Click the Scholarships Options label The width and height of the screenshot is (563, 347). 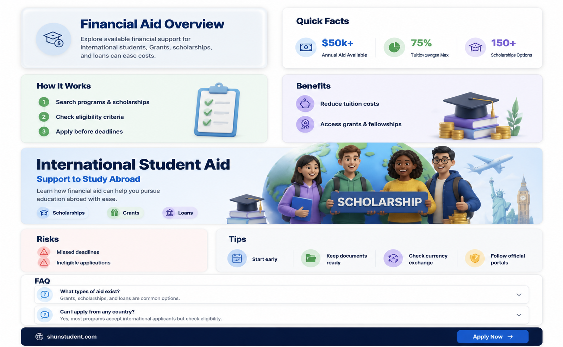(x=511, y=55)
